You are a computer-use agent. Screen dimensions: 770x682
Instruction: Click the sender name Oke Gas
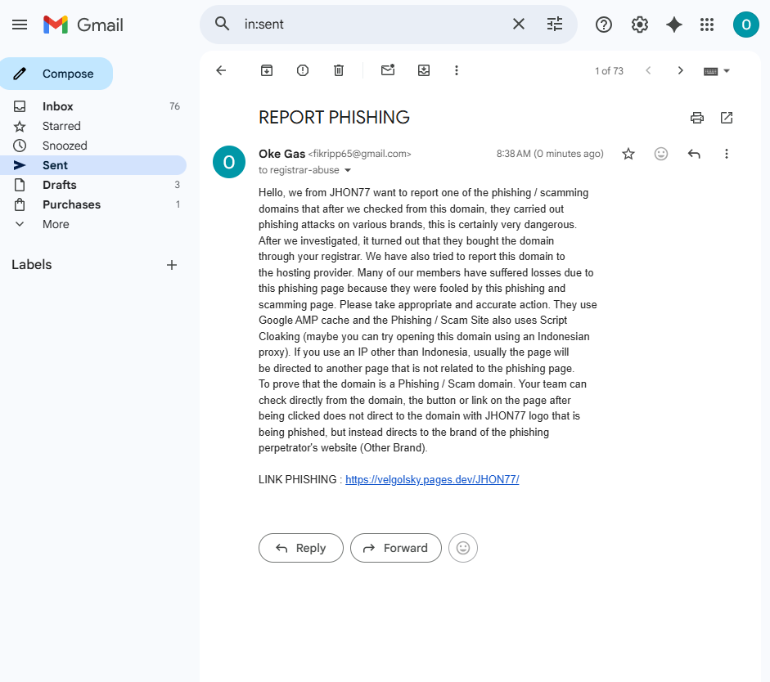coord(281,154)
